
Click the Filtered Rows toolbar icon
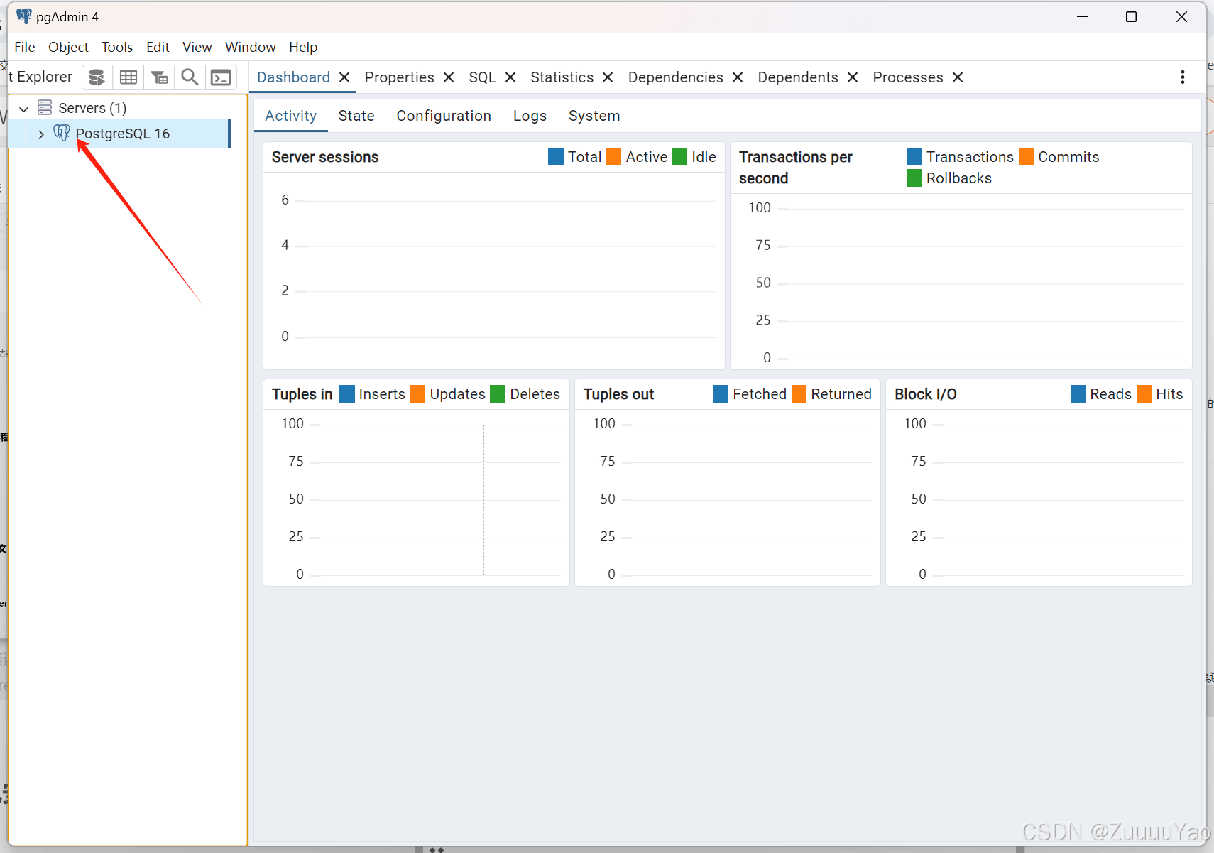(160, 77)
